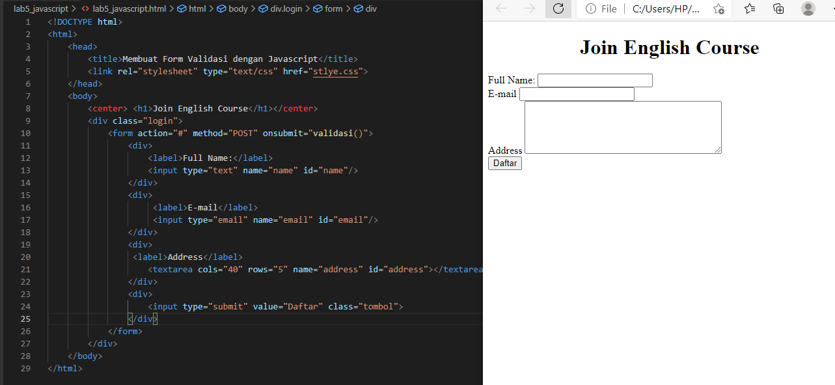Viewport: 835px width, 385px height.
Task: Click the browser profile avatar icon
Action: tap(808, 8)
